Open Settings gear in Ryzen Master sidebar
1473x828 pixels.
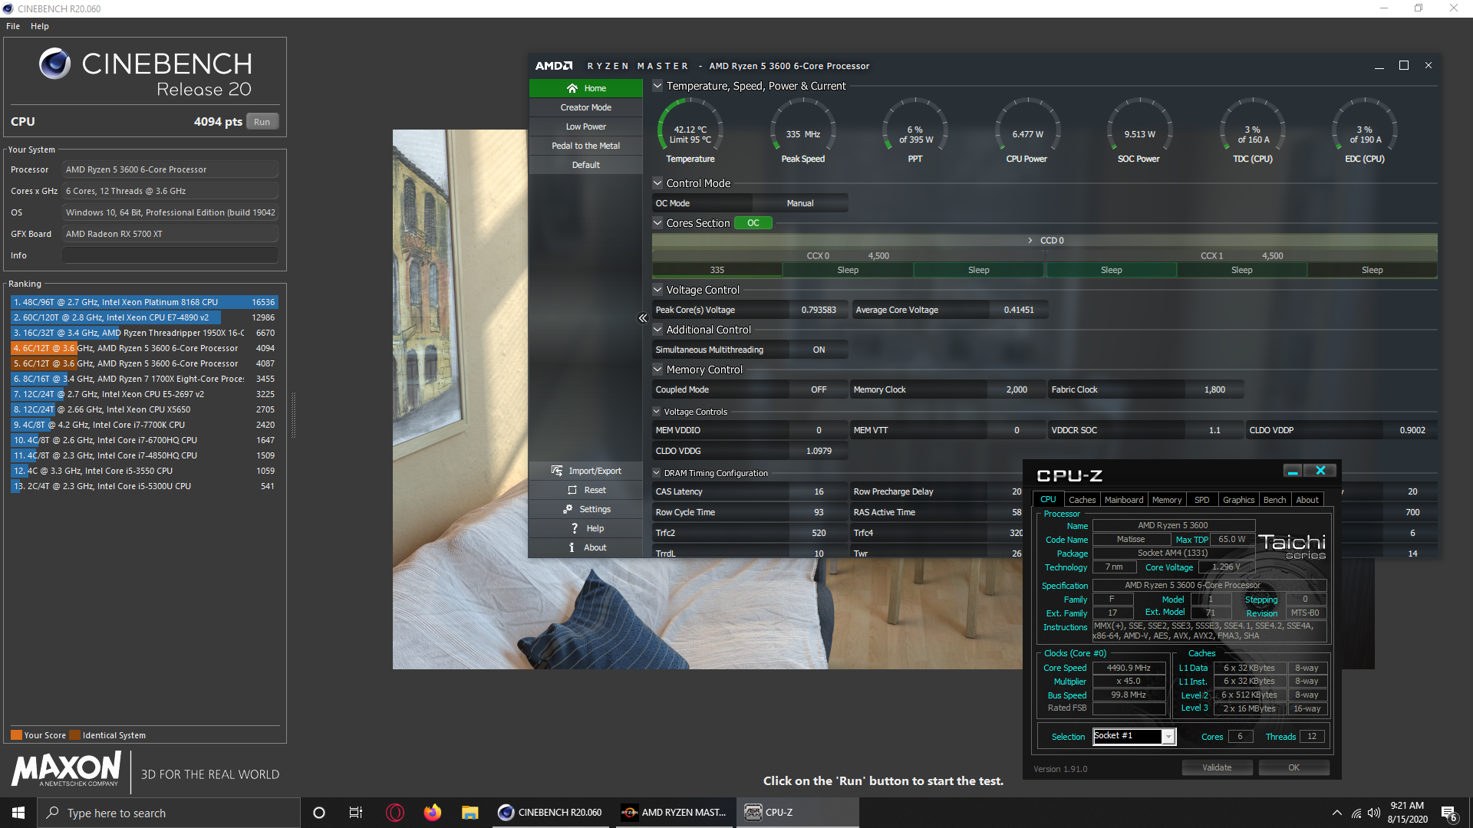[568, 509]
